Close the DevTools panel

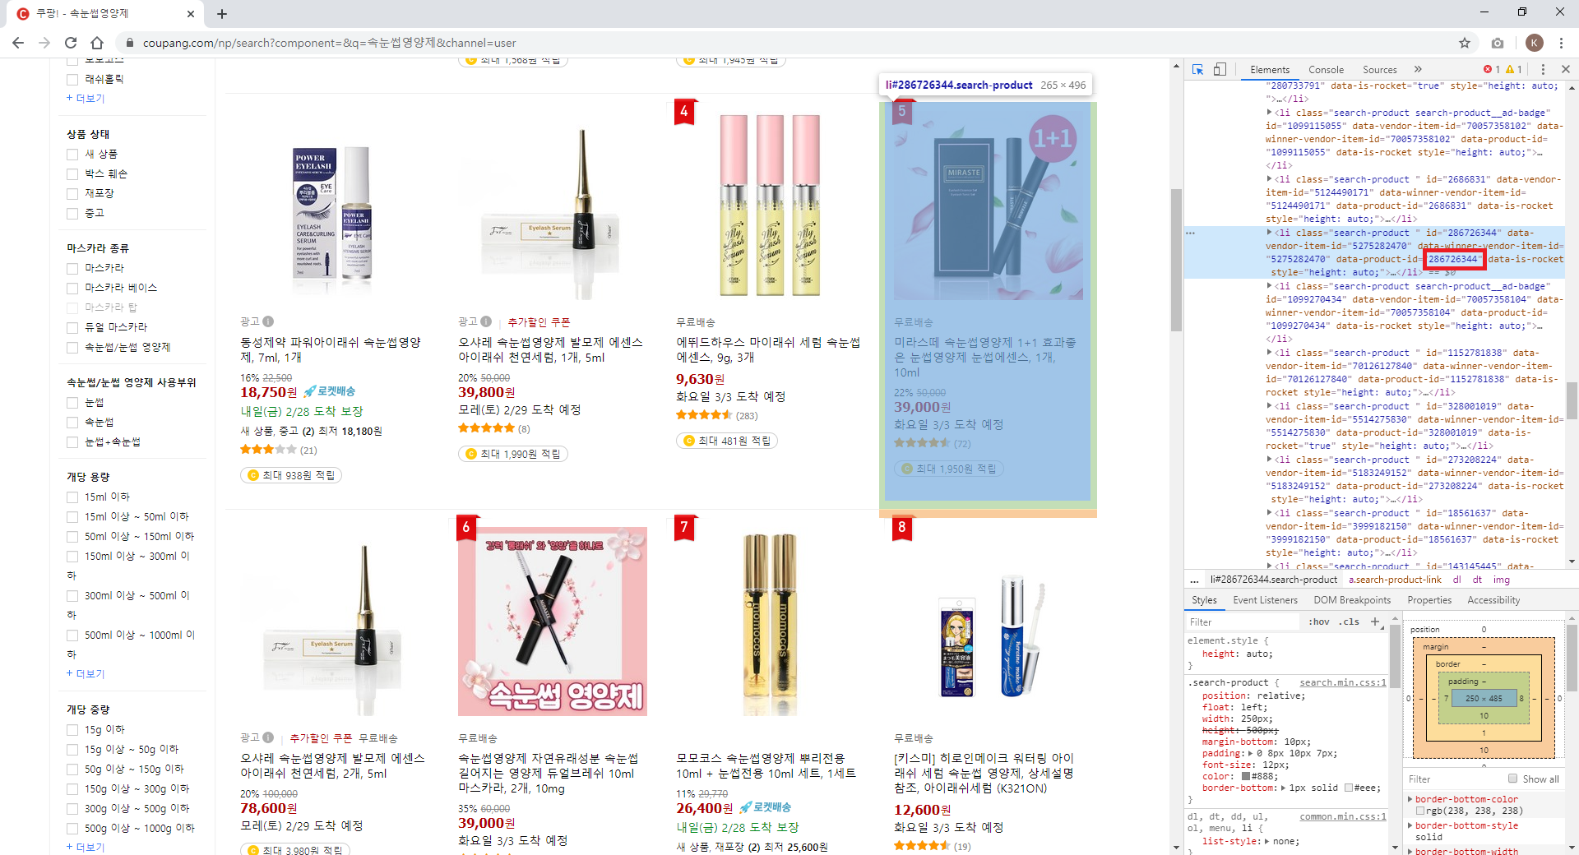point(1566,70)
